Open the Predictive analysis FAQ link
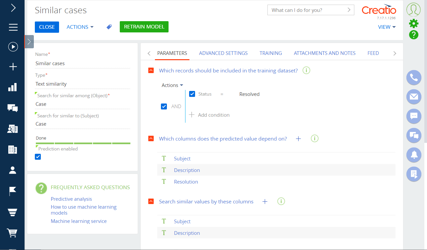This screenshot has height=250, width=427. click(x=71, y=199)
